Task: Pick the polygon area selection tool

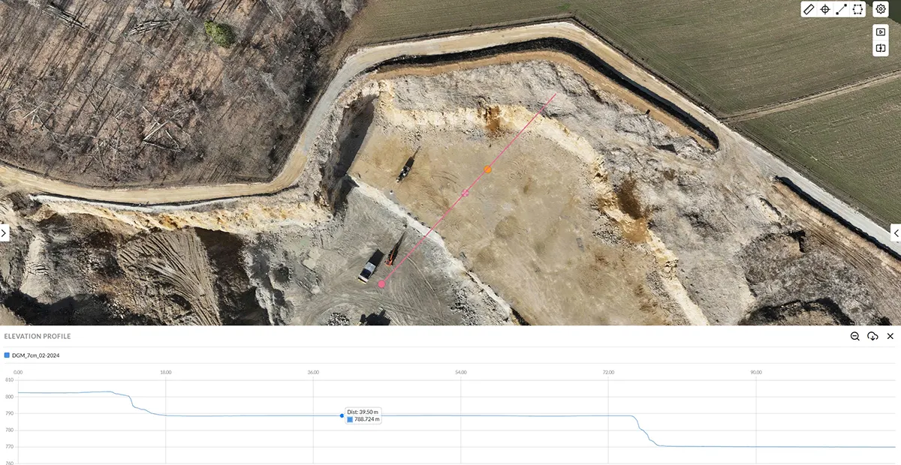Action: (x=857, y=9)
